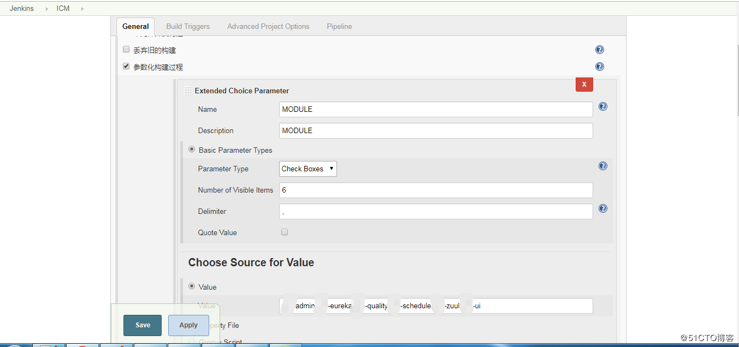Click help icon next to 丢弃旧的构建
The height and width of the screenshot is (347, 739).
599,50
